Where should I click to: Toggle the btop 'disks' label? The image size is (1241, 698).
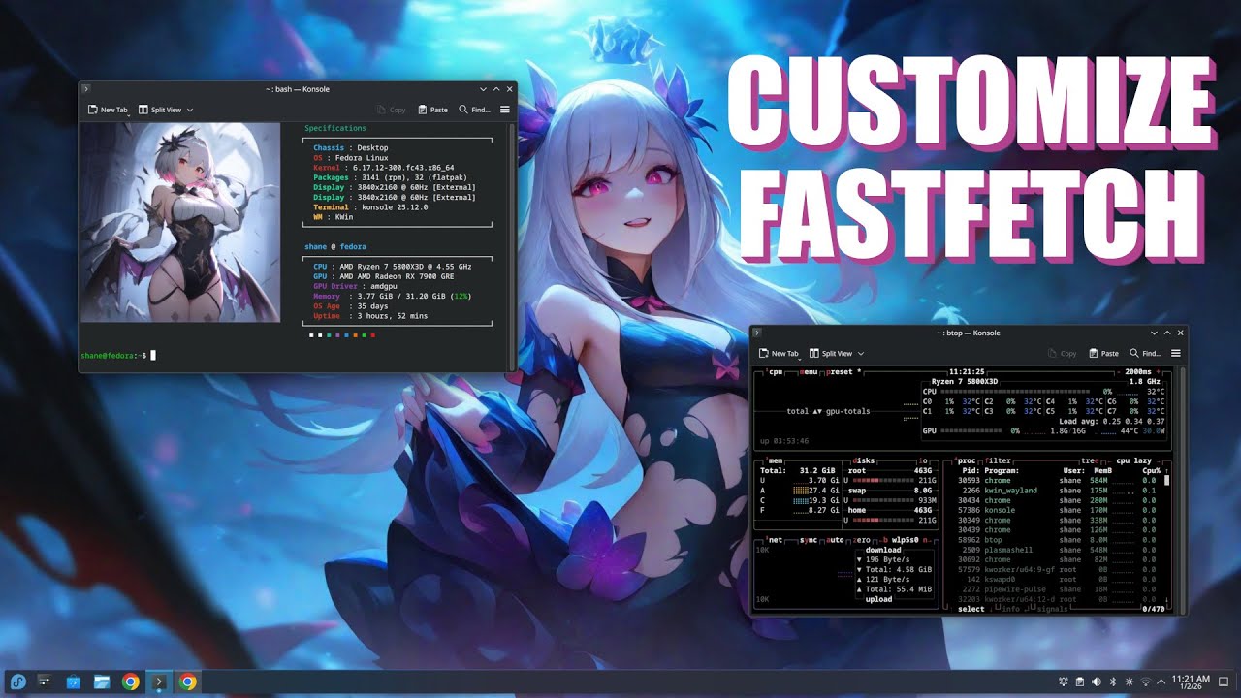tap(862, 460)
